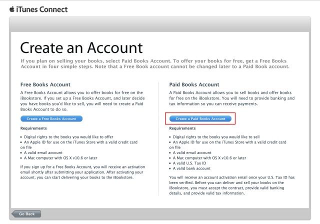Click 'A valid U.S. Tax ID' requirement

coord(189,163)
